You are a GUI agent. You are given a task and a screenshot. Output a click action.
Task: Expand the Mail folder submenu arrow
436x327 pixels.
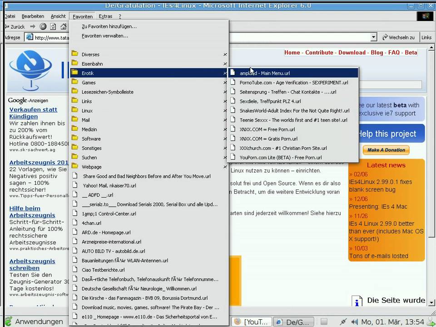click(225, 120)
